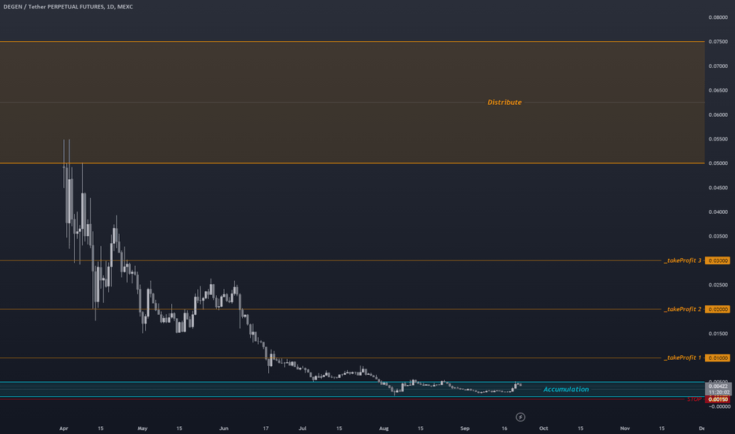This screenshot has width=735, height=434.
Task: Click the _takeProfit 3 line label
Action: pos(682,260)
